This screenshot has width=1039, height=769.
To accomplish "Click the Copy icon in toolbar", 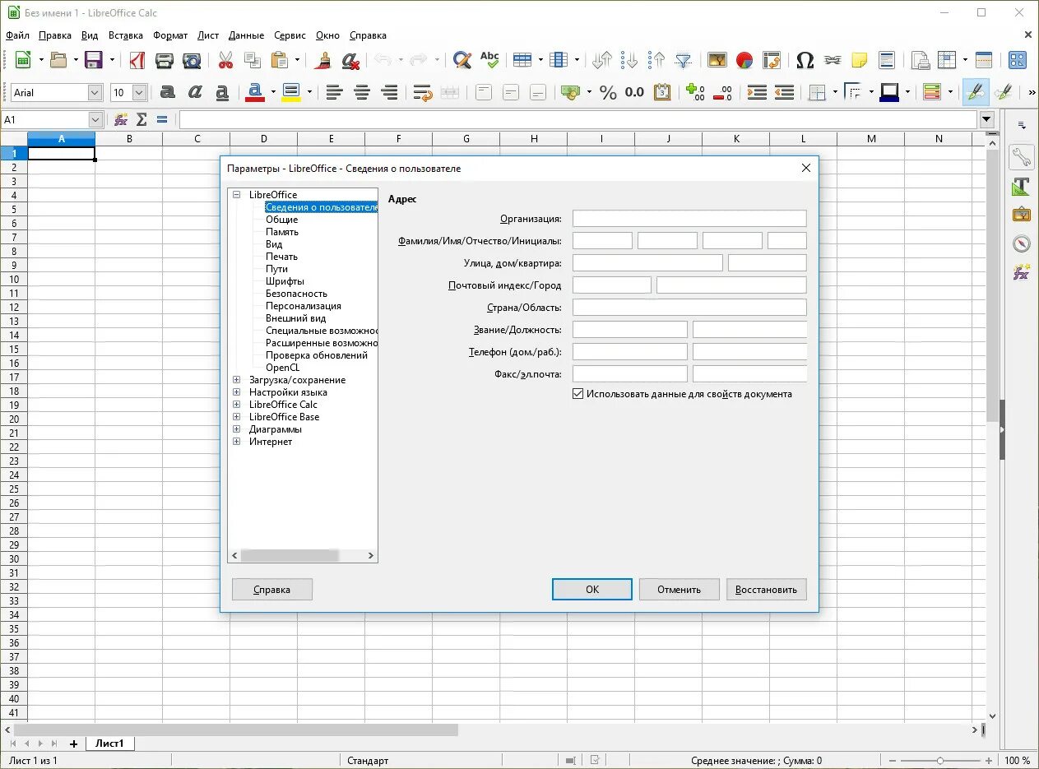I will point(253,60).
